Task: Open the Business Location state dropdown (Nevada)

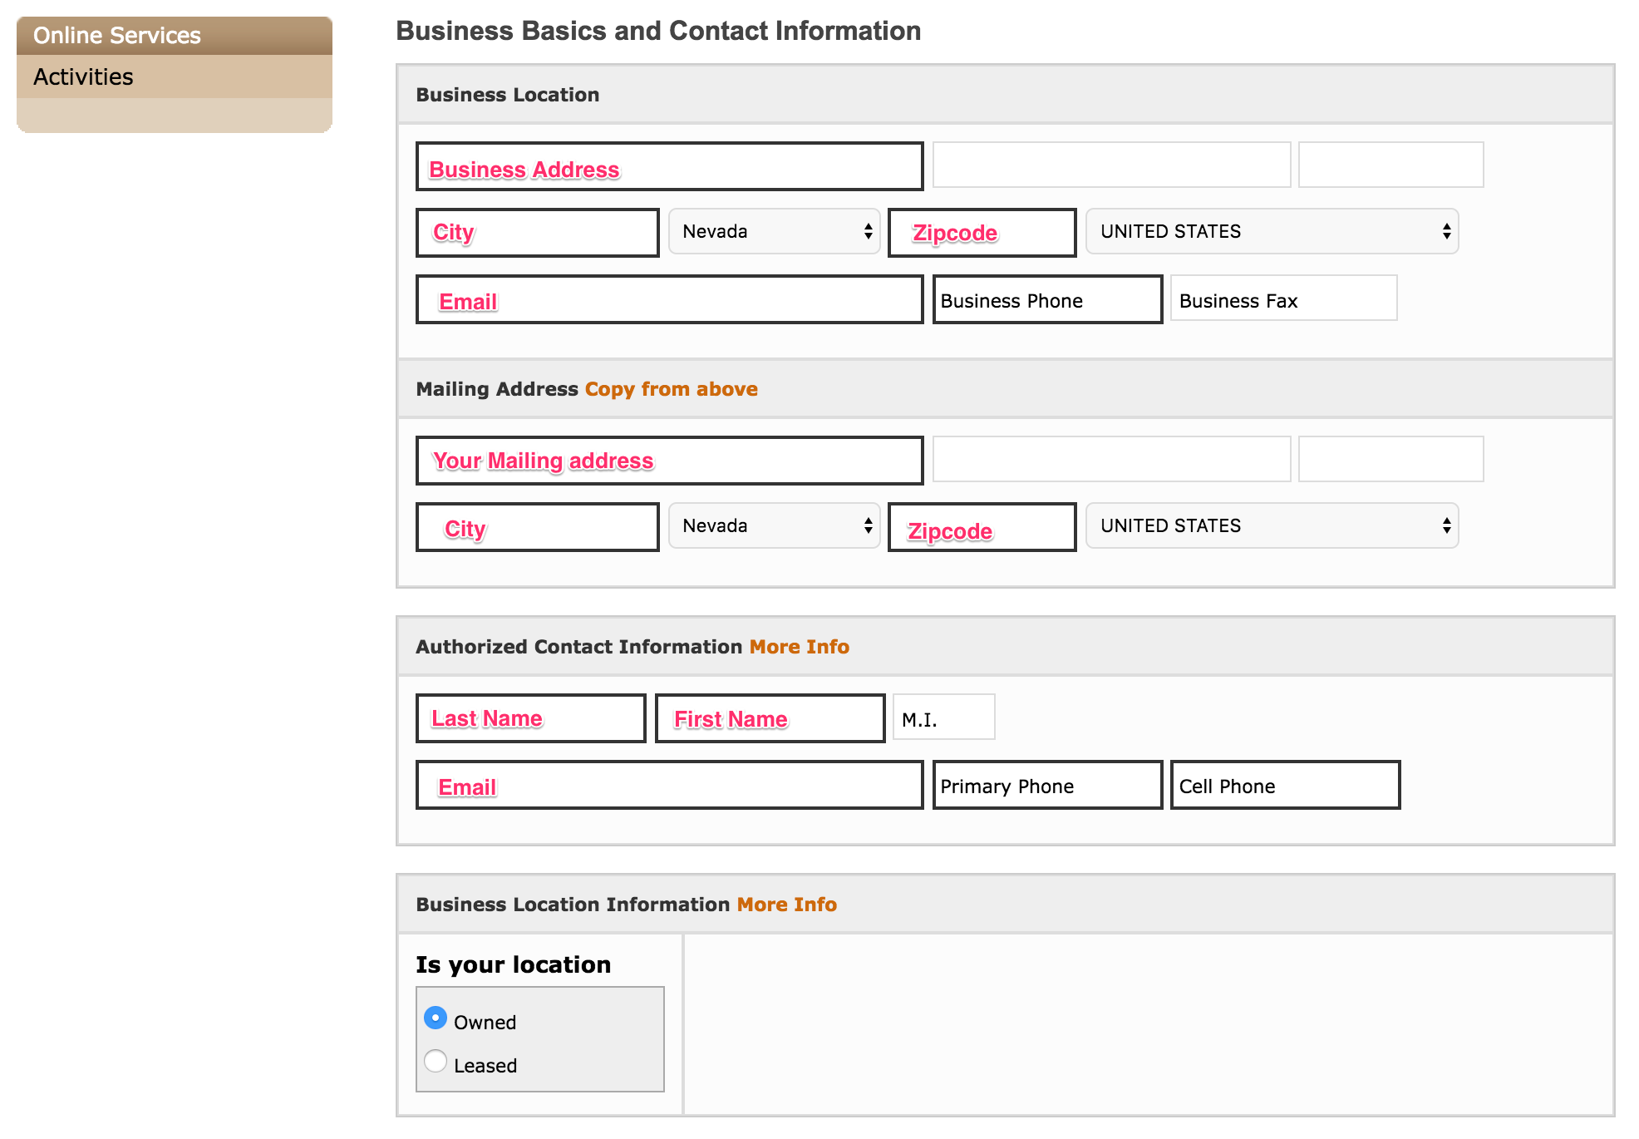Action: (775, 231)
